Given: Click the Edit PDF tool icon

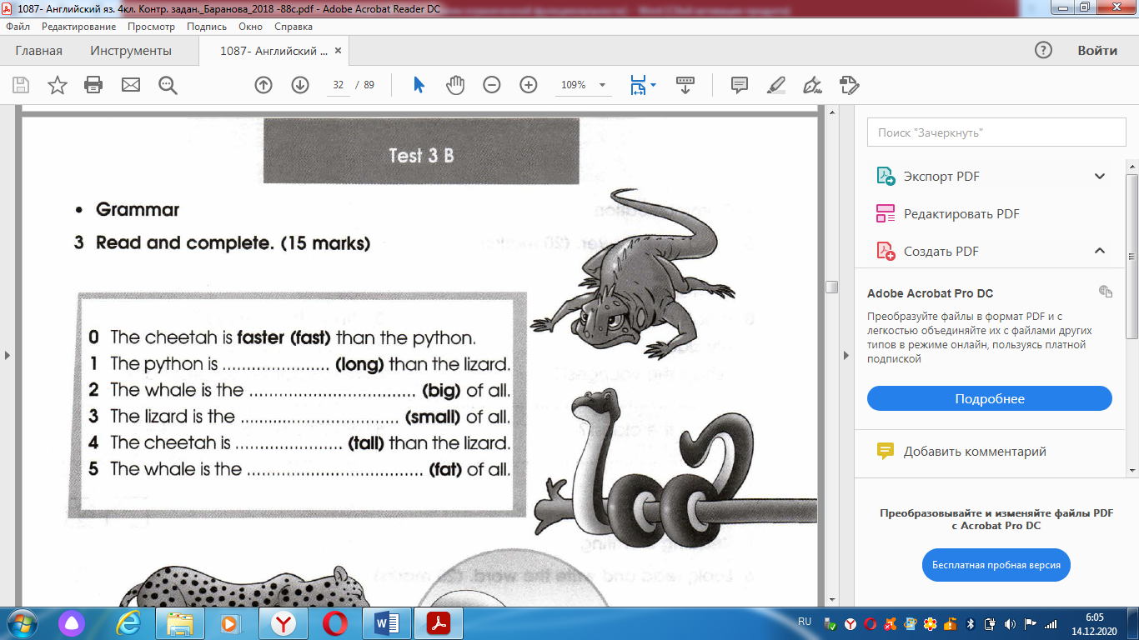Looking at the screenshot, I should tap(885, 214).
